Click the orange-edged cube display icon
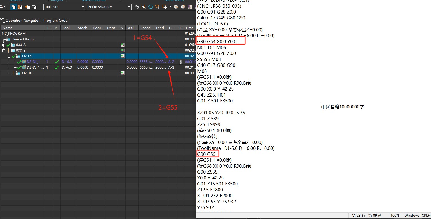Viewport: 431px width, 219px height. click(x=183, y=7)
